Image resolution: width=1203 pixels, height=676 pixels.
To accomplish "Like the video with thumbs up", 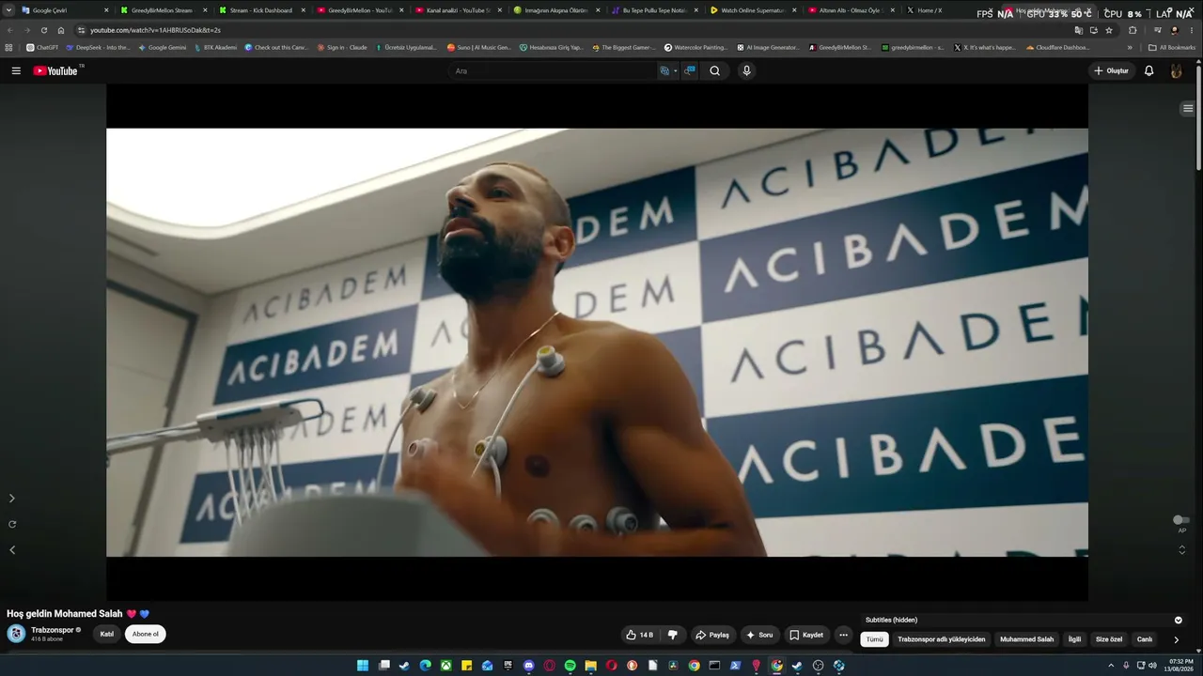I will [x=639, y=635].
